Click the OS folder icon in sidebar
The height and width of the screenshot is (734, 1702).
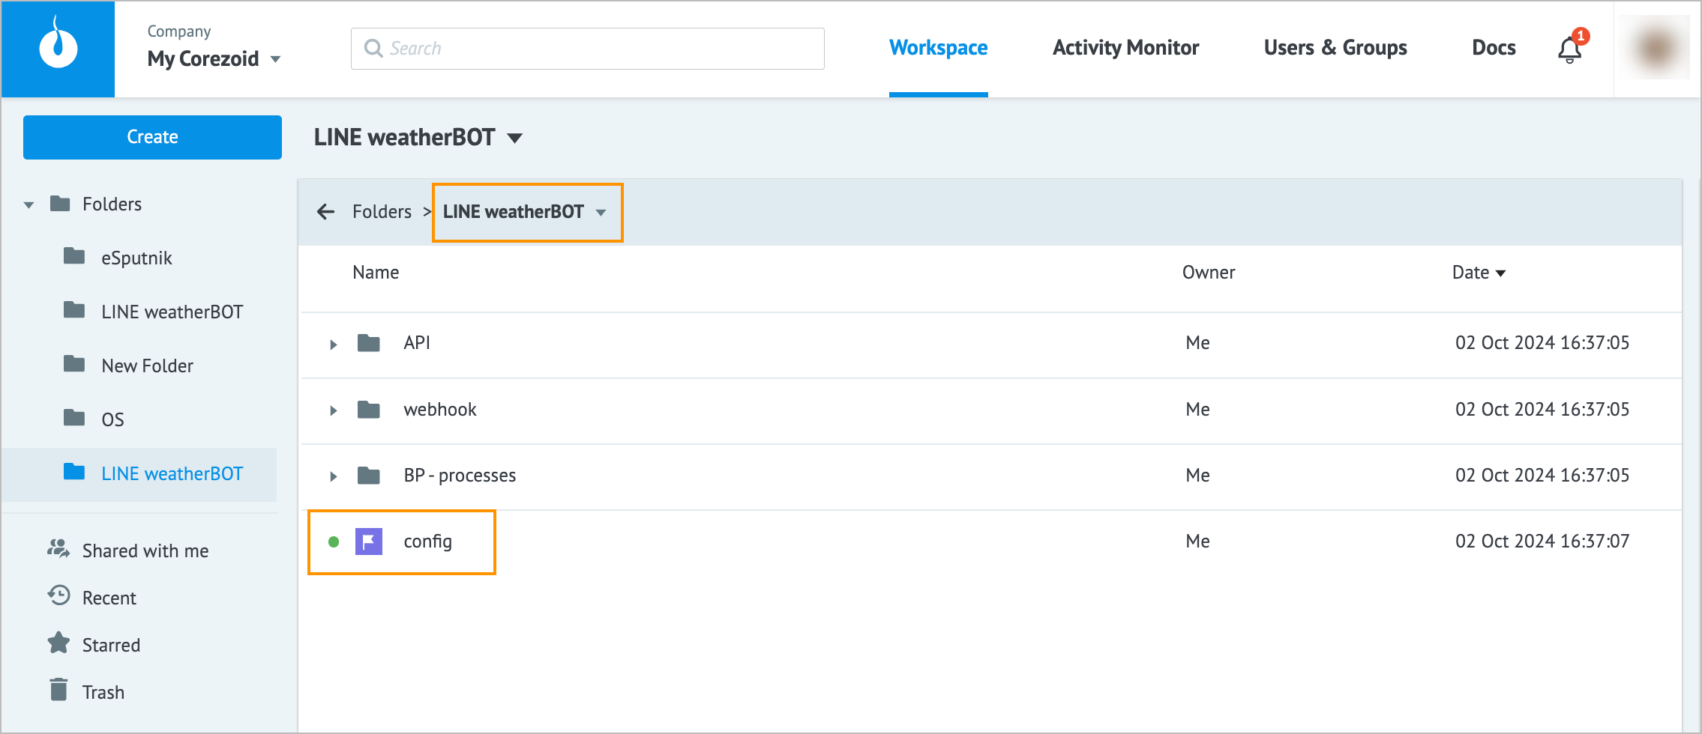tap(74, 418)
